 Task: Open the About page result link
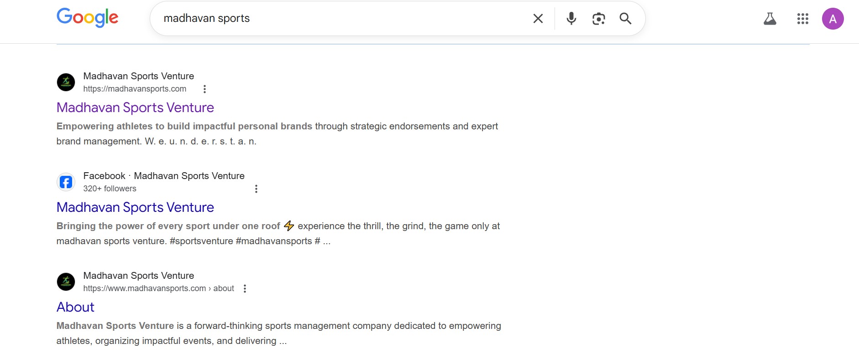click(x=75, y=307)
